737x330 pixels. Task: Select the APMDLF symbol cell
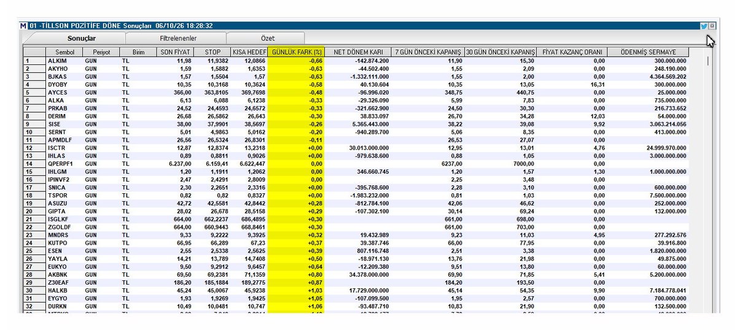pos(64,140)
